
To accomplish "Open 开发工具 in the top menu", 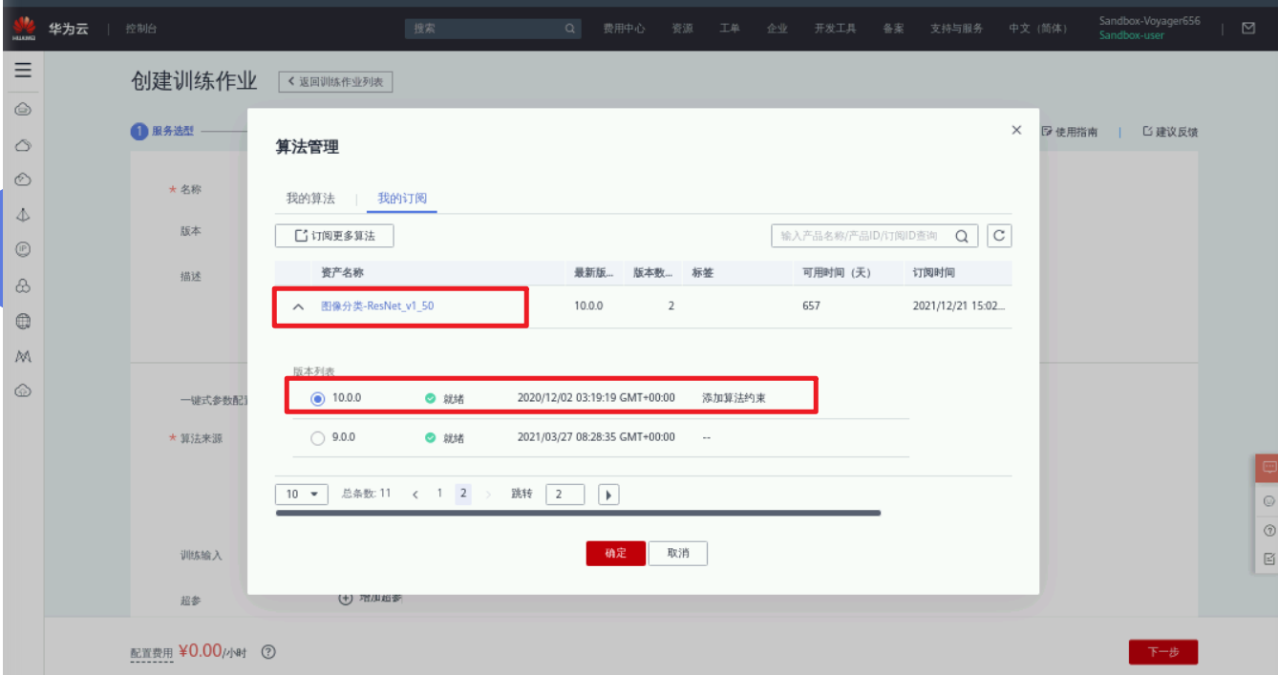I will (835, 29).
